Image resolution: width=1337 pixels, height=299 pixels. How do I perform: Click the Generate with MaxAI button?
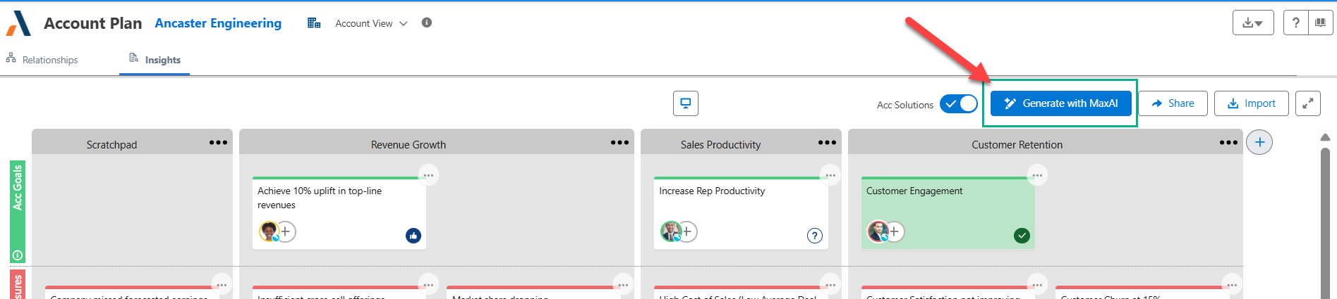click(x=1060, y=103)
